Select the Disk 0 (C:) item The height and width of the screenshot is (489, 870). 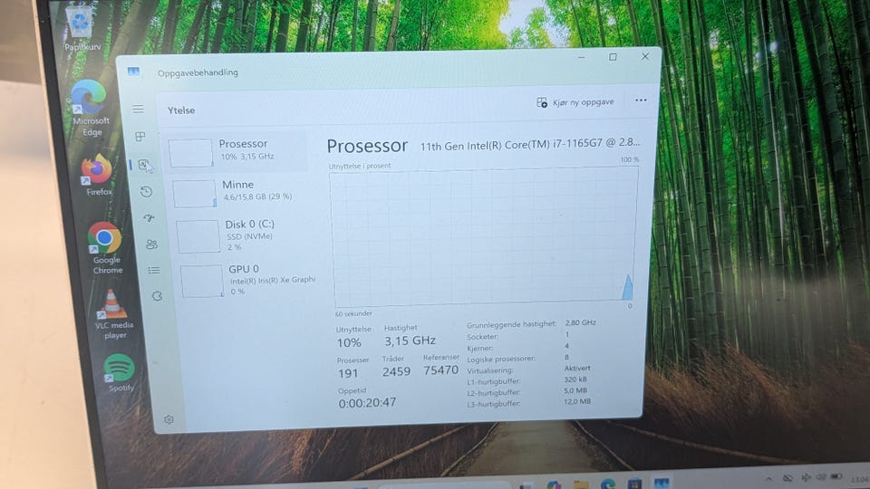coord(246,236)
